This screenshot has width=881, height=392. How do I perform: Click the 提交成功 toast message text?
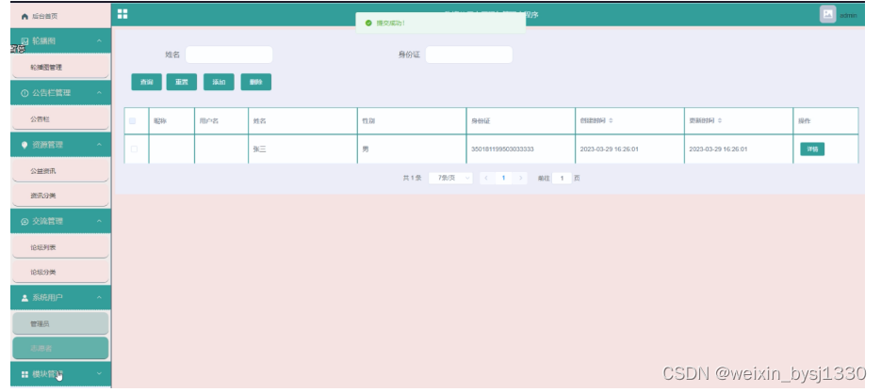[x=390, y=23]
